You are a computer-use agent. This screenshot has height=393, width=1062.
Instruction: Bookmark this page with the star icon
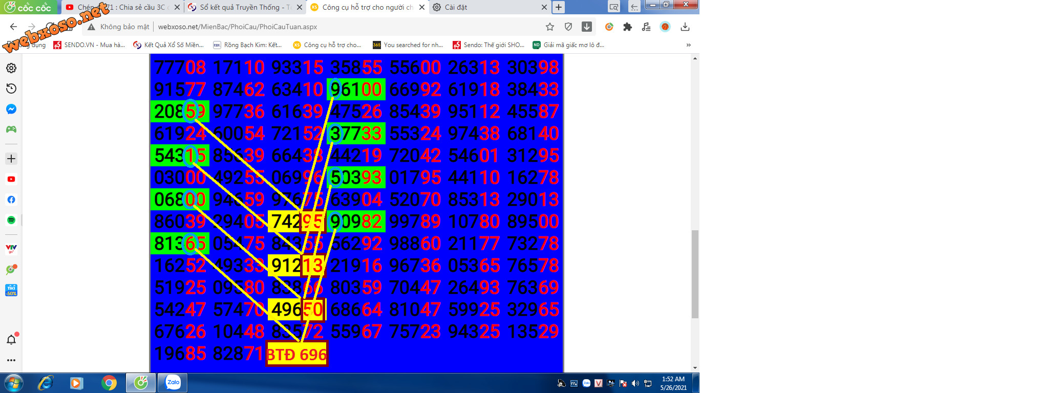550,27
